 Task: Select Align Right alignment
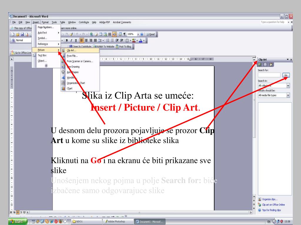click(x=91, y=40)
